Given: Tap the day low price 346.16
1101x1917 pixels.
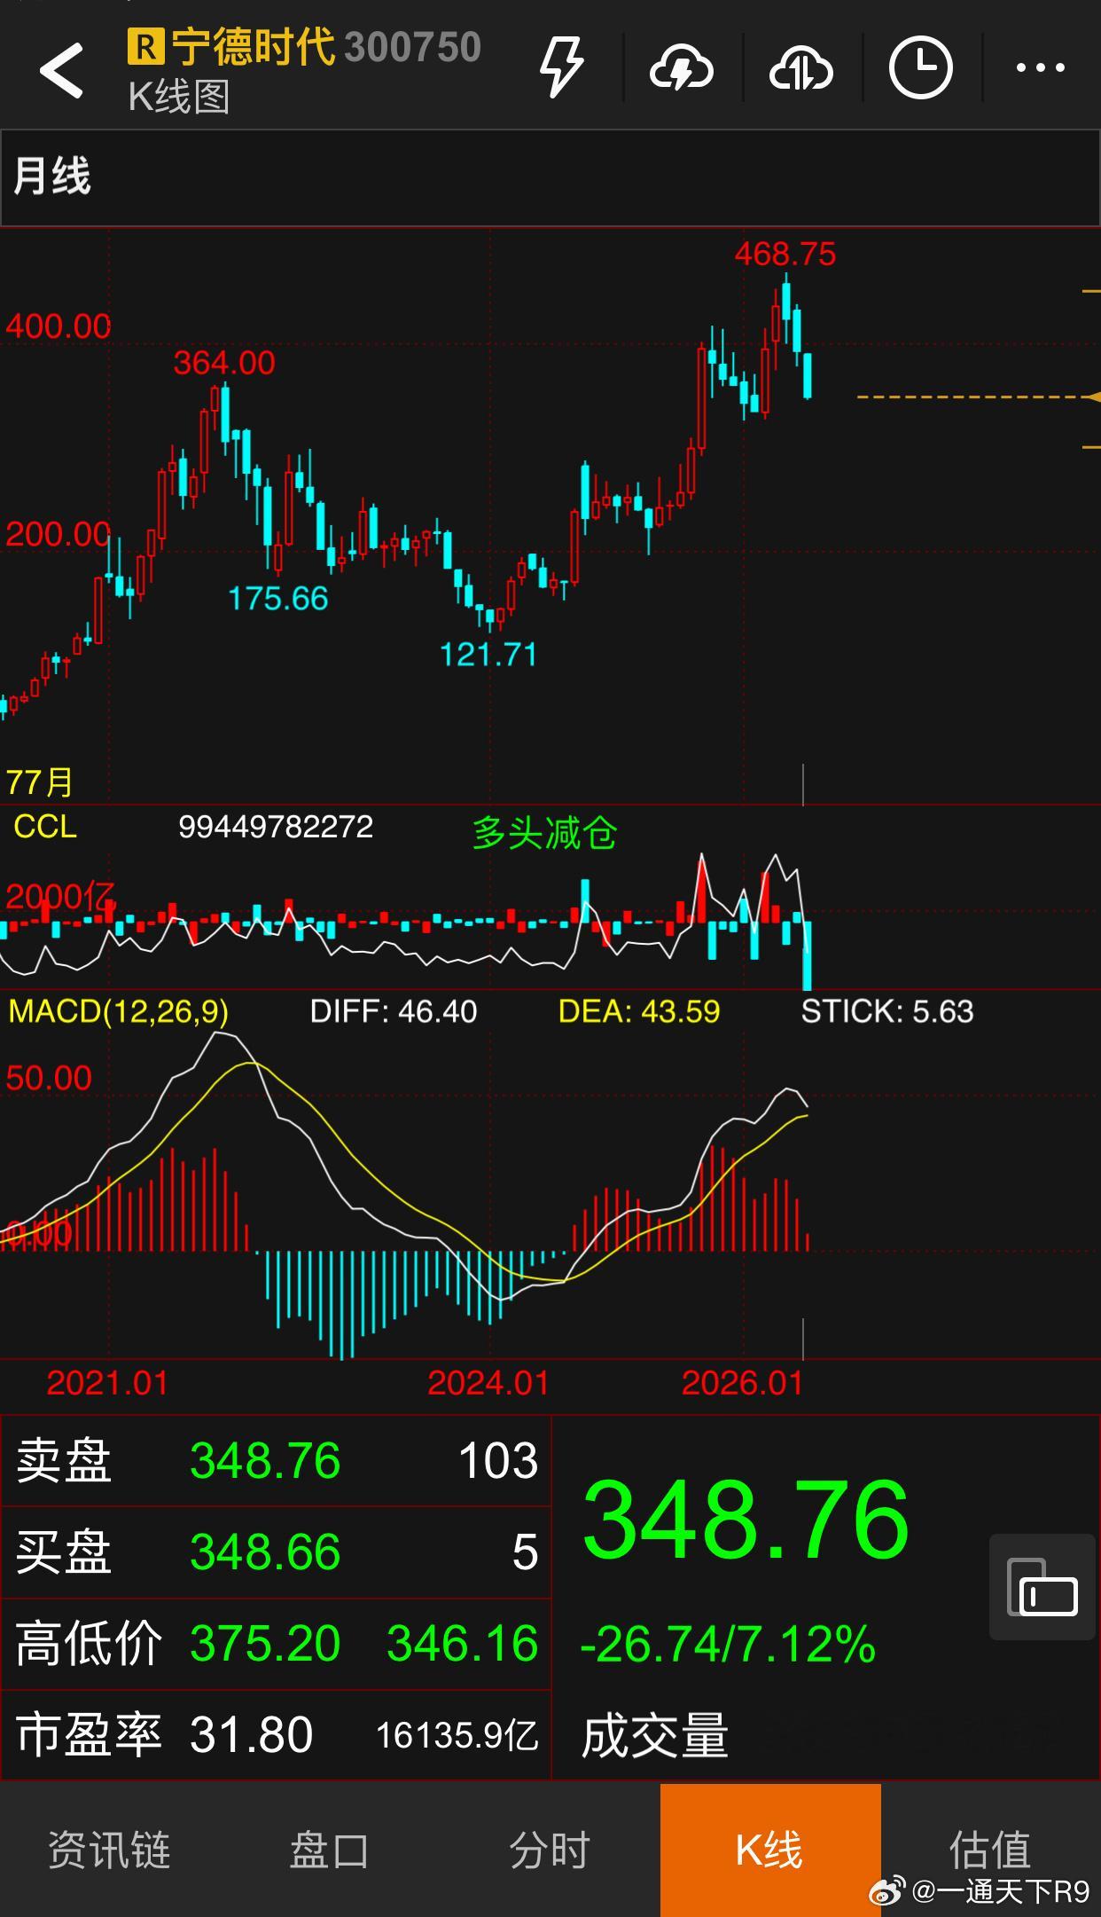Looking at the screenshot, I should [x=463, y=1643].
